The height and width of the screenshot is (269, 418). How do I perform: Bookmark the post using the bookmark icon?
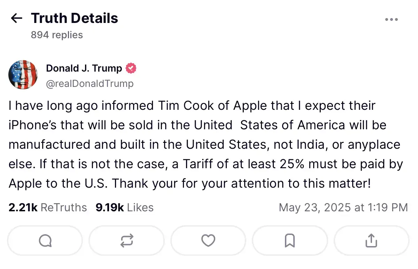point(289,240)
